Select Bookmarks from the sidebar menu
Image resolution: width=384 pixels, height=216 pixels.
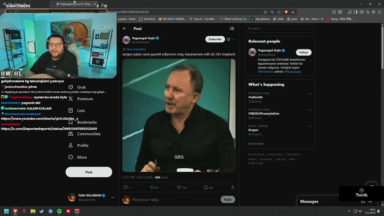(x=87, y=122)
